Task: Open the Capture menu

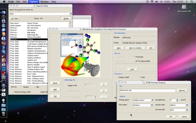Action: [33, 2]
